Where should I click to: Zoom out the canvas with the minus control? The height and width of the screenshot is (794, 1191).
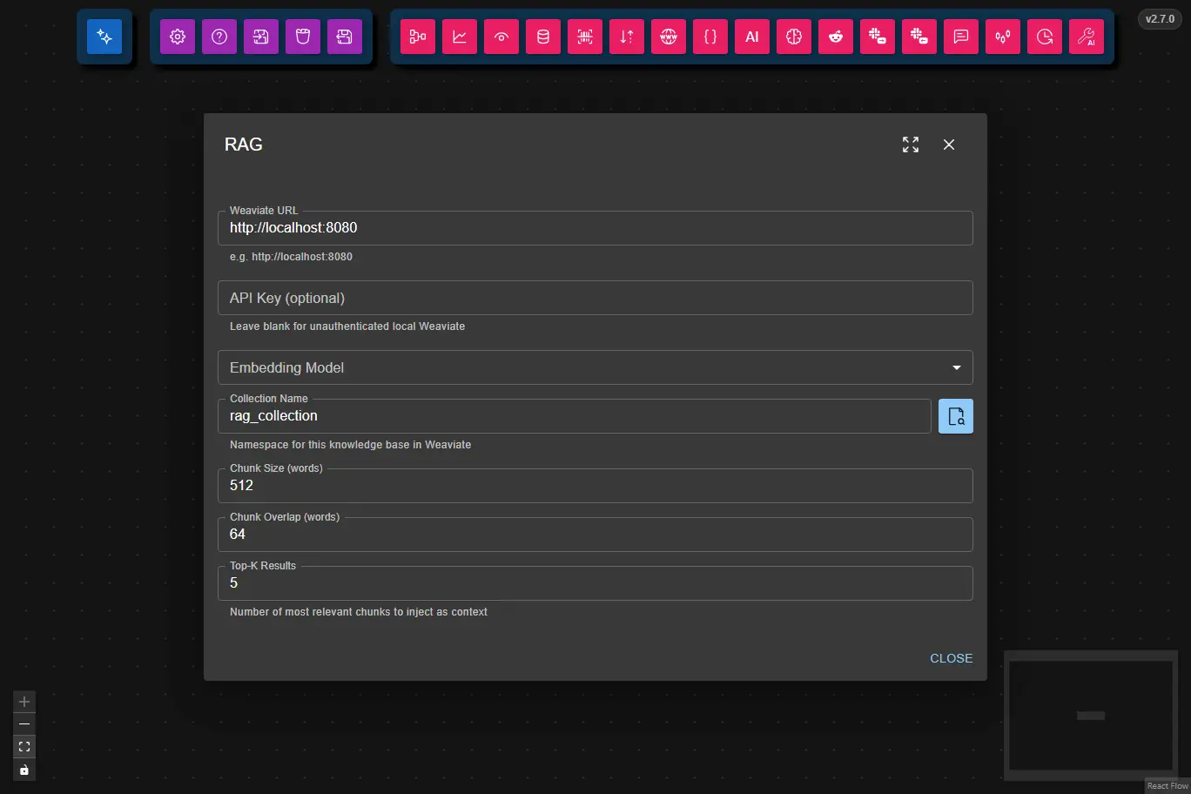click(24, 724)
